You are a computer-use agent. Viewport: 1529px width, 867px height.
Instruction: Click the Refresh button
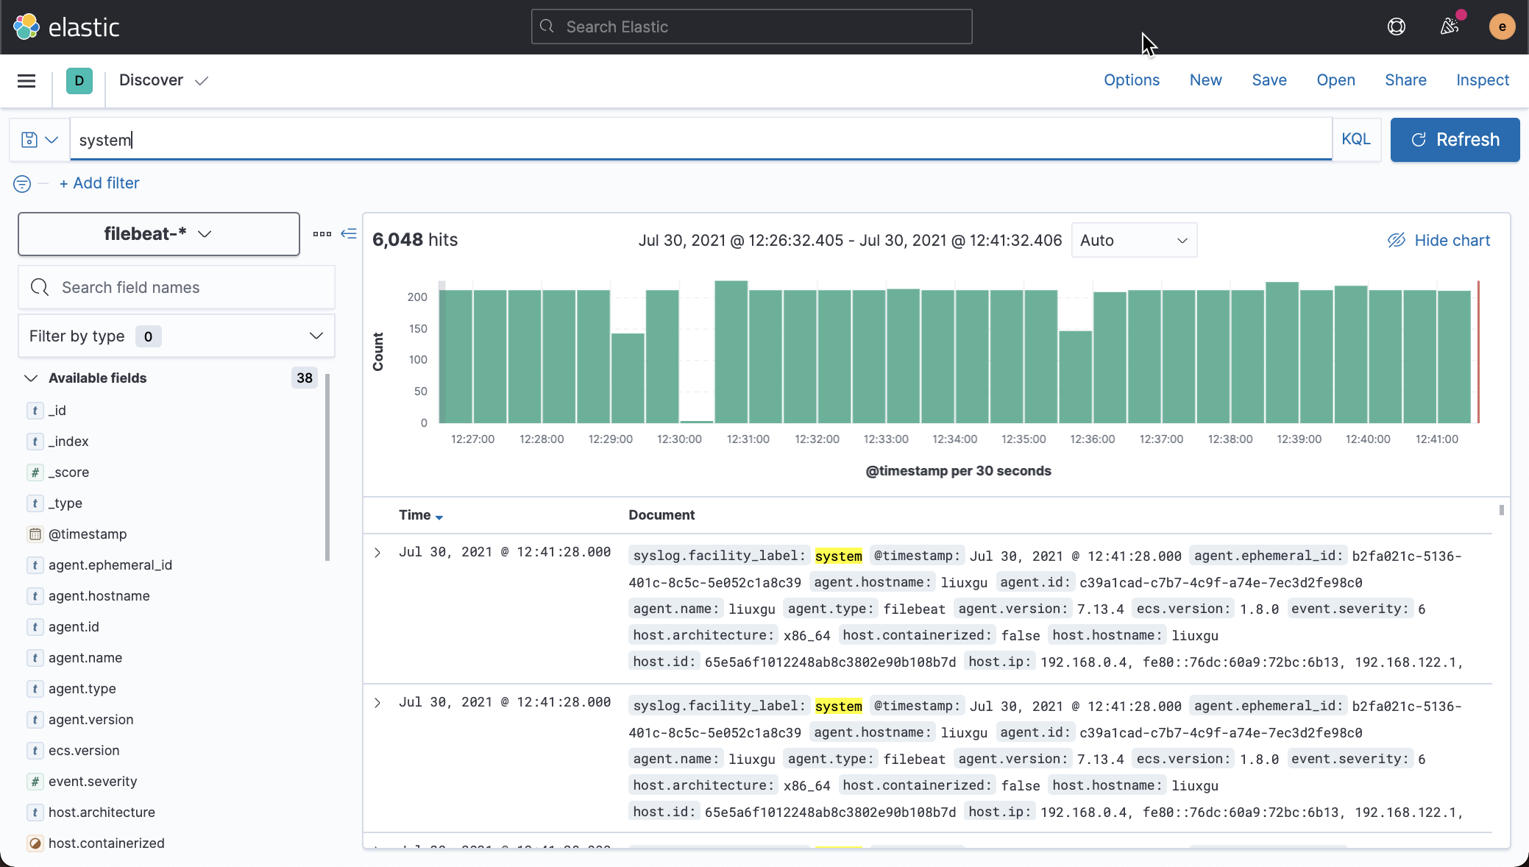[1455, 139]
